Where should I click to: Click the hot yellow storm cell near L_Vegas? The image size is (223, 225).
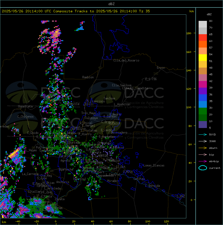[x=14, y=154]
